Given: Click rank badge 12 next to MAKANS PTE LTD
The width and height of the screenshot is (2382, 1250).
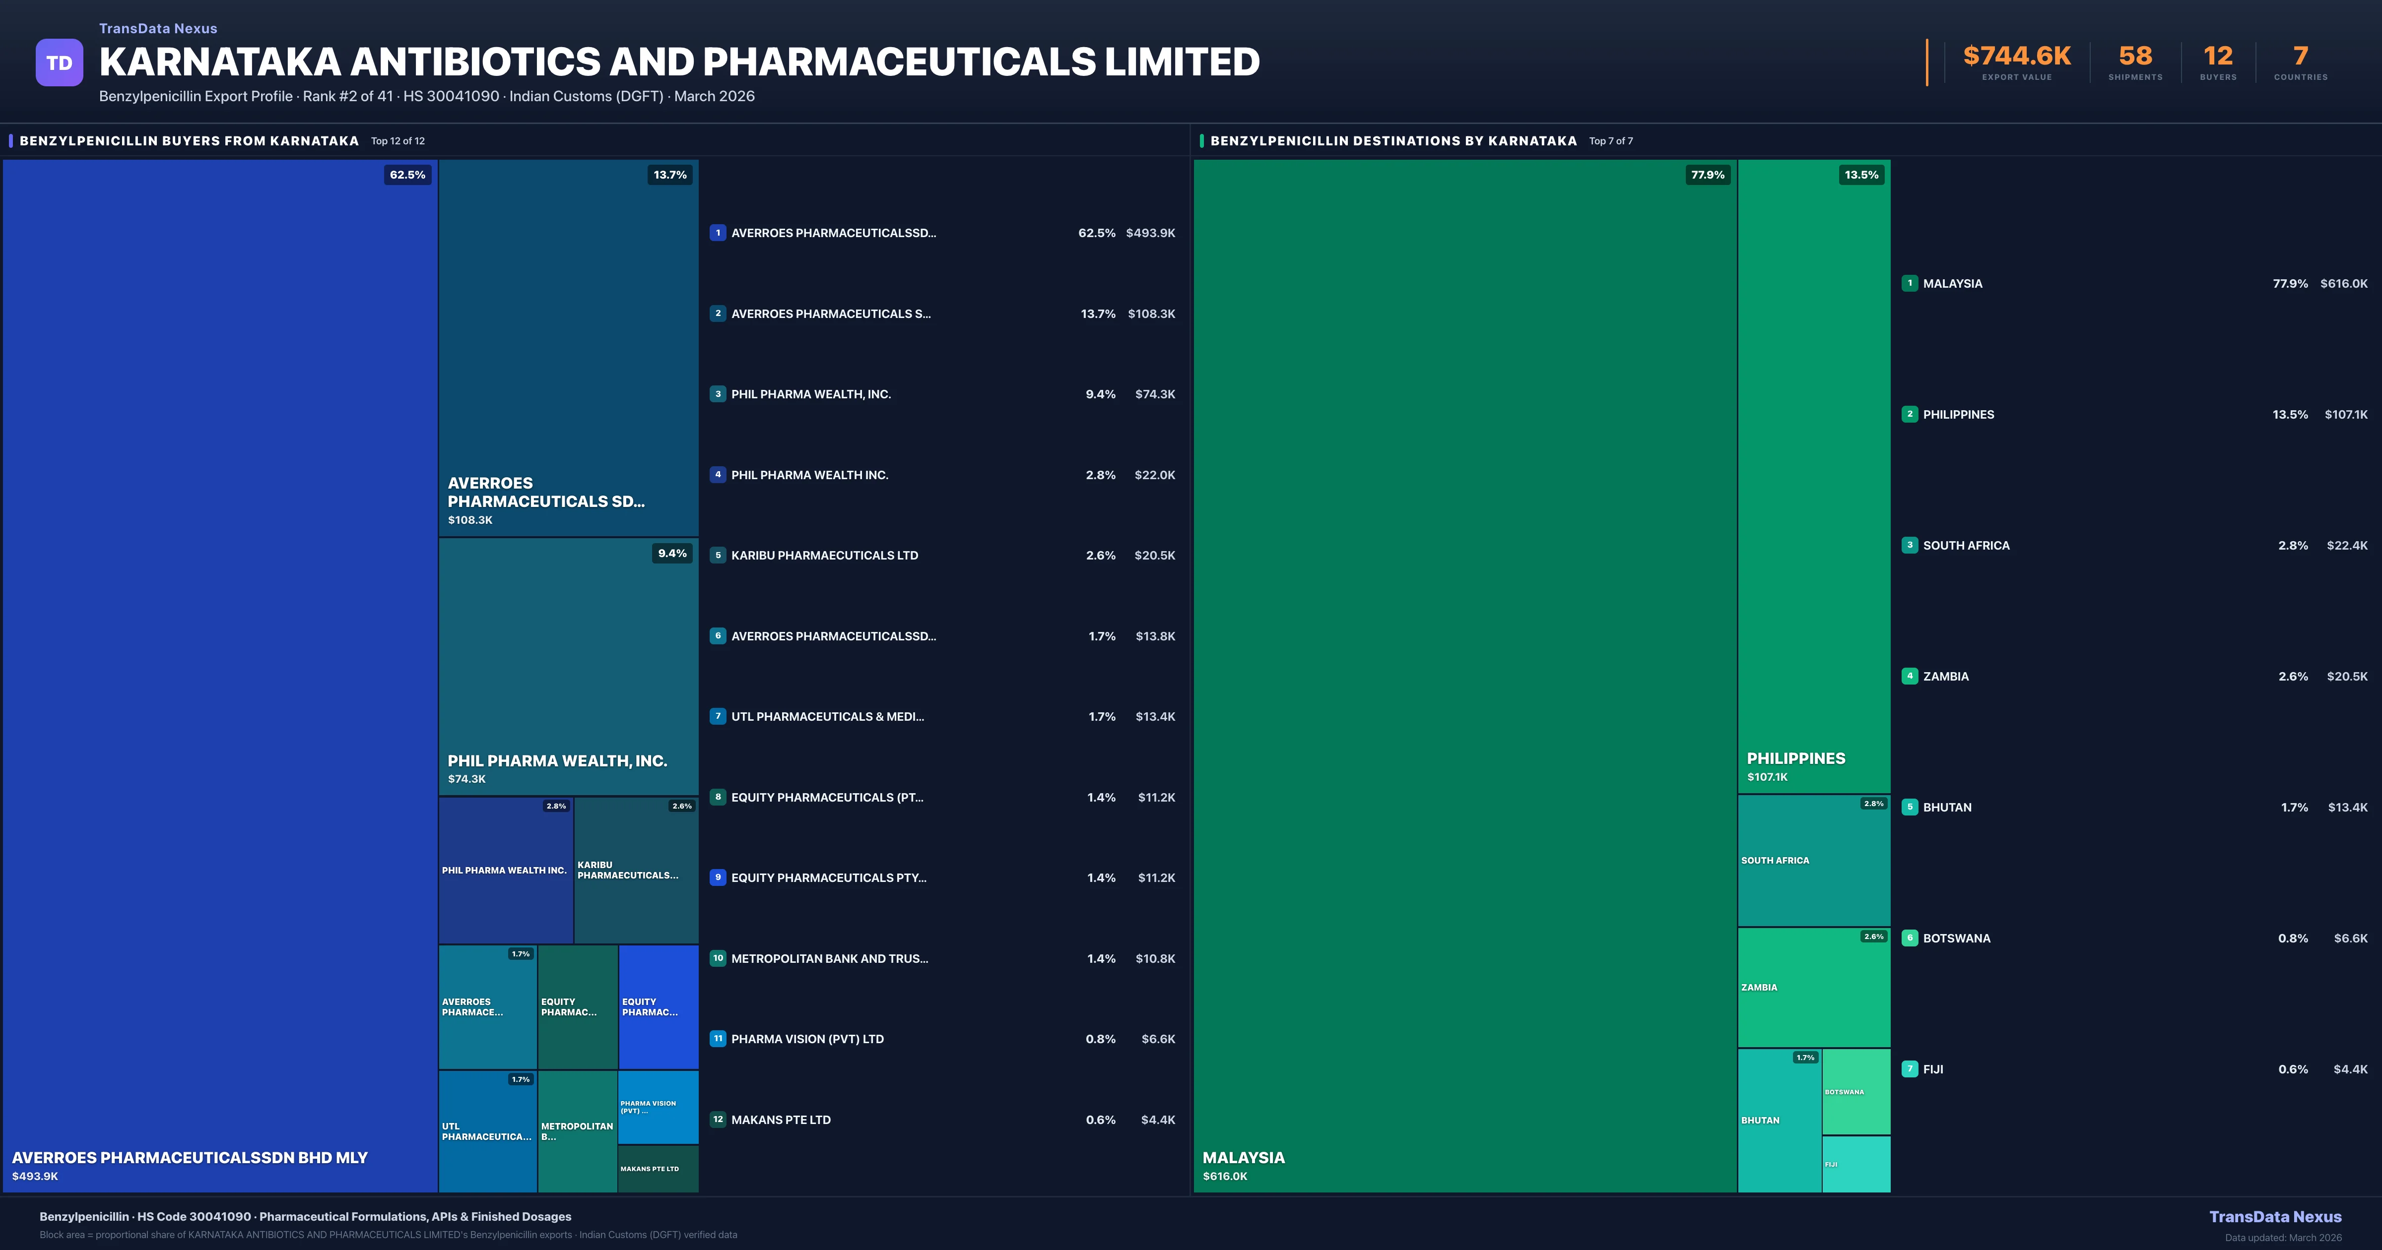Looking at the screenshot, I should (718, 1119).
